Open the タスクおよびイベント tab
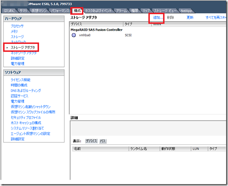228x186 pixels. click(98, 11)
